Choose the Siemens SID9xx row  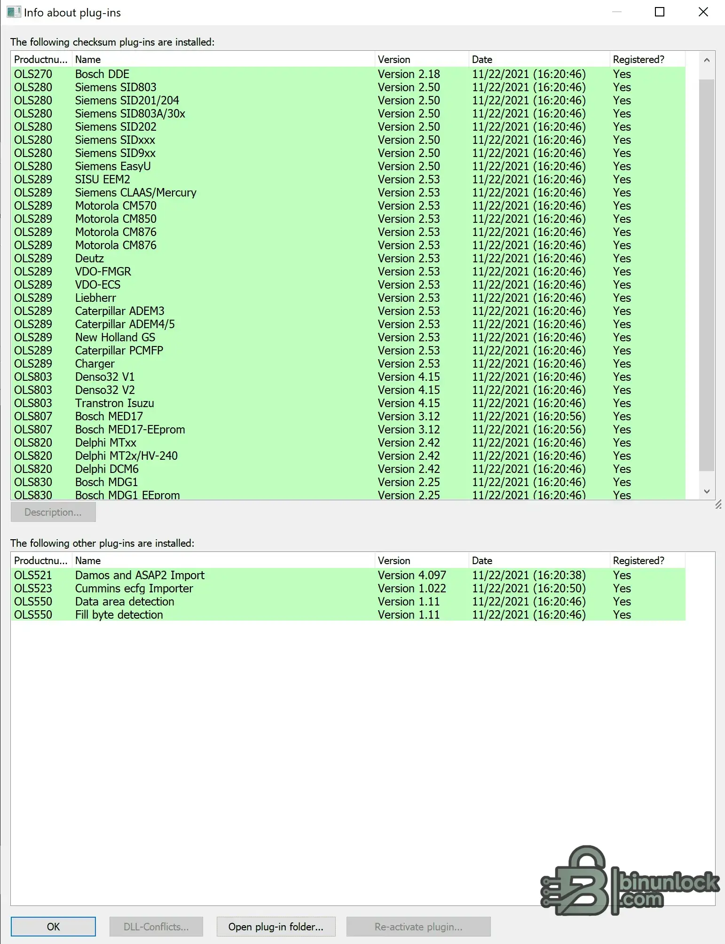348,153
